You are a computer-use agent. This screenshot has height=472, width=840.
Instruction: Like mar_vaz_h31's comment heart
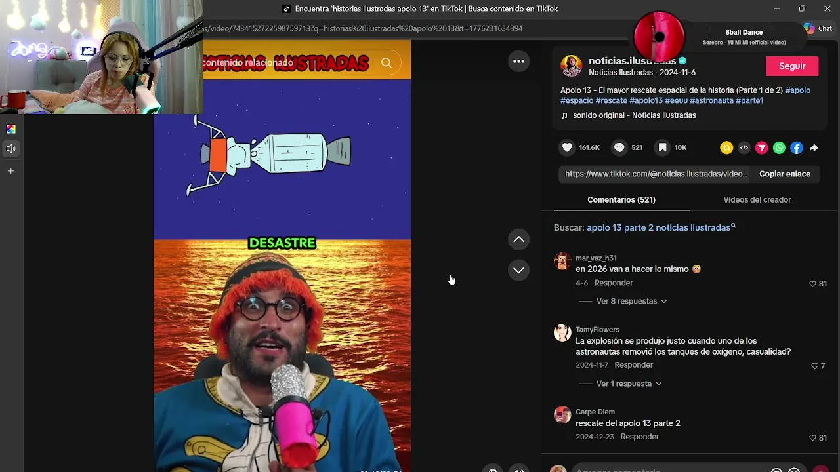(812, 283)
